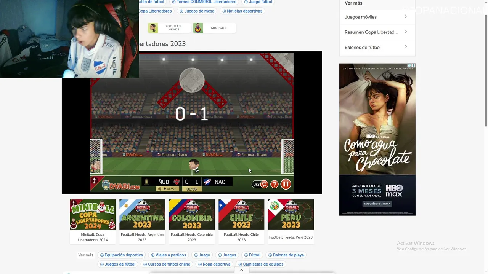Click the ad info icon on HBO banner
Screen dimensions: 488x274
coord(409,66)
